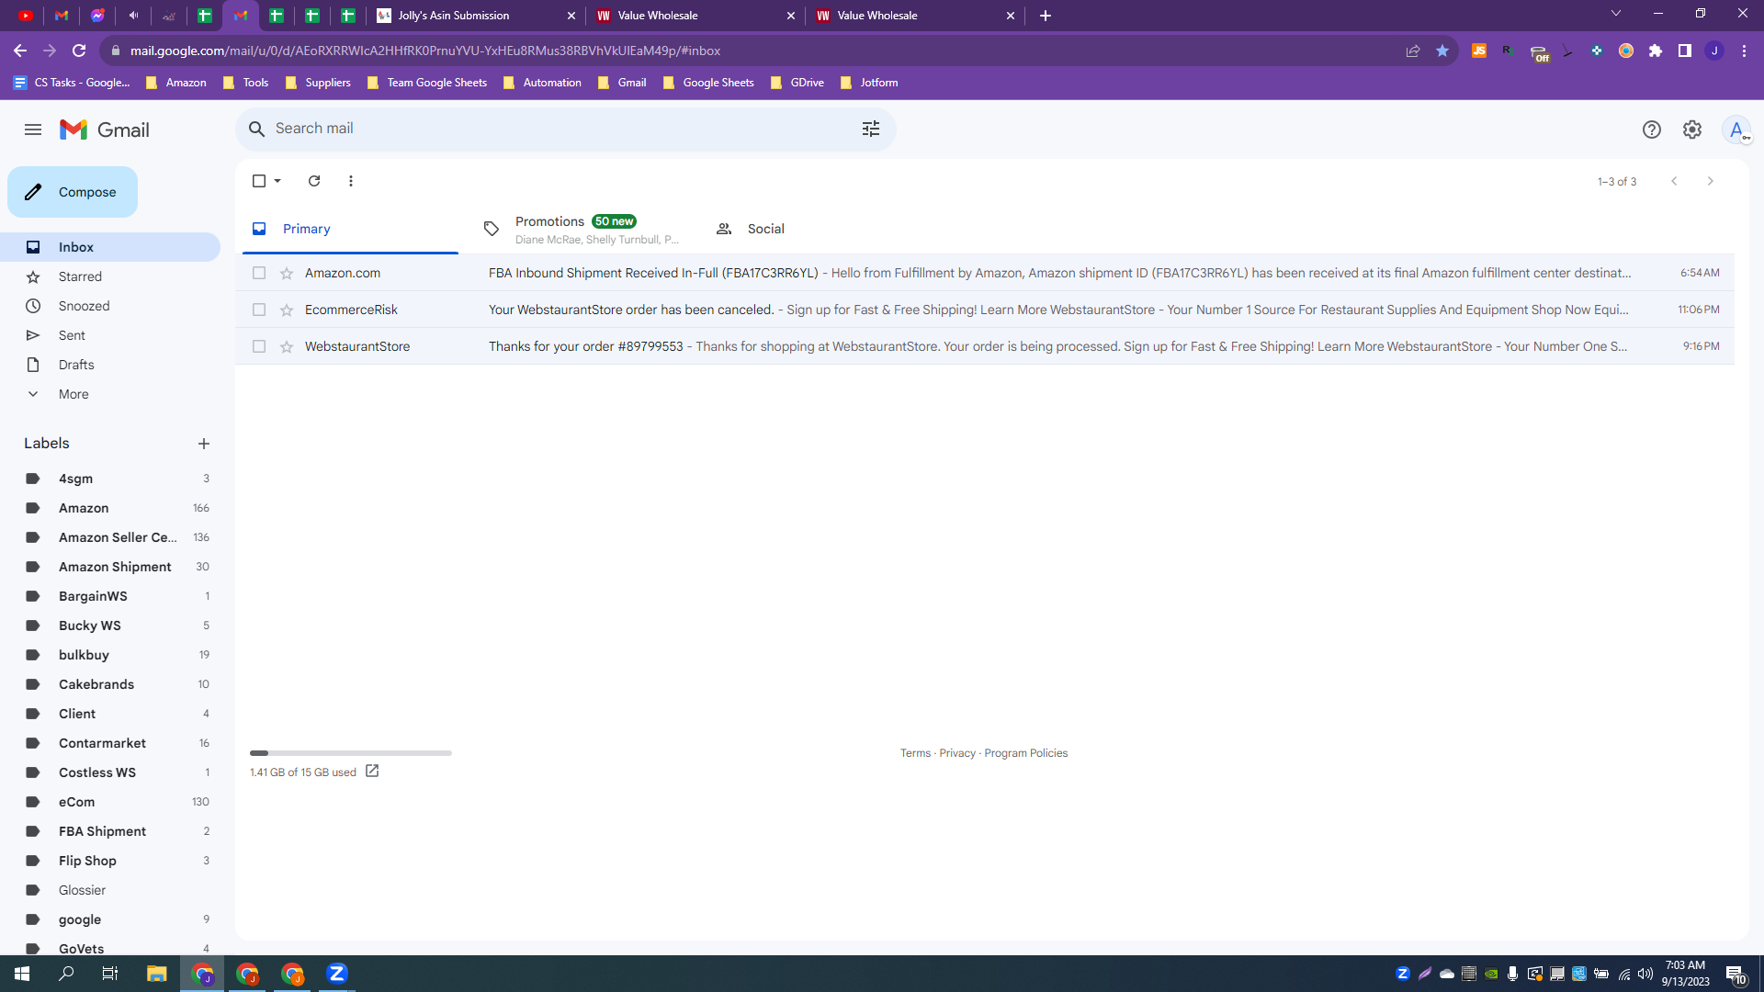
Task: Refresh the inbox
Action: (x=314, y=181)
